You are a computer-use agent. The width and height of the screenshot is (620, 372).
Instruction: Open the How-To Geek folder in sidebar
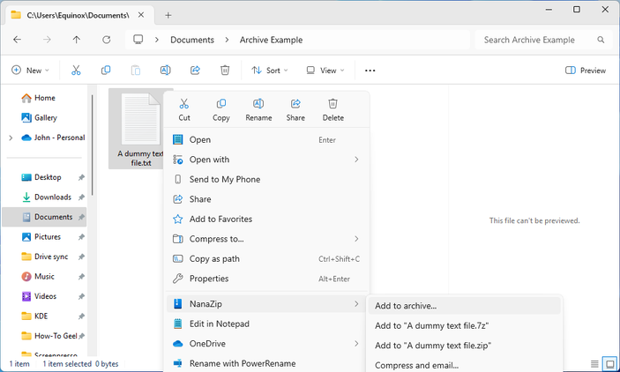pyautogui.click(x=44, y=336)
